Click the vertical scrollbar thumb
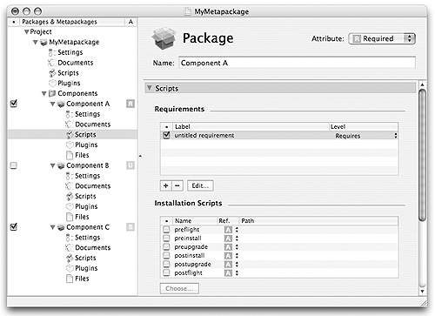 pyautogui.click(x=423, y=155)
